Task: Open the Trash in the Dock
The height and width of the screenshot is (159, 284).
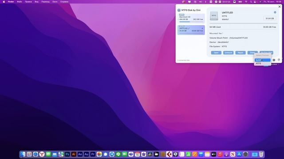Action: (x=261, y=154)
